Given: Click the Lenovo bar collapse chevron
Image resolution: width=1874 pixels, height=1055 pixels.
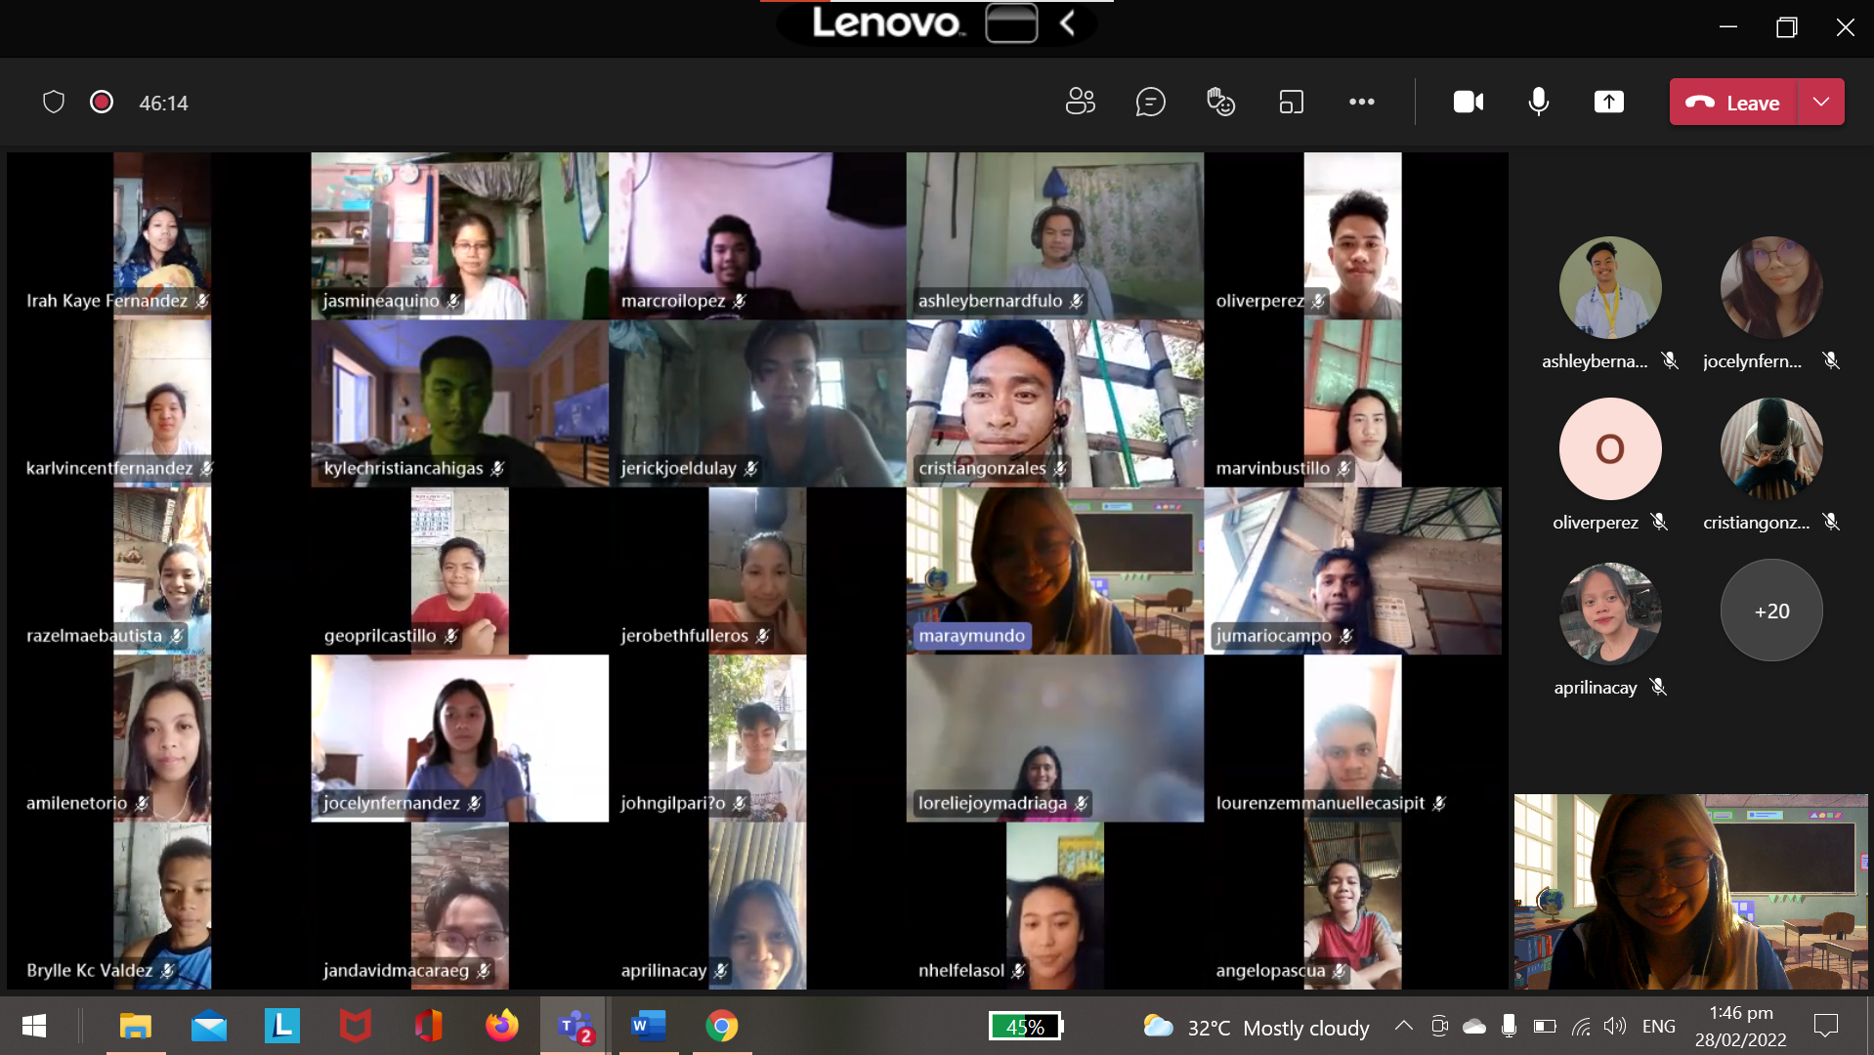Looking at the screenshot, I should (x=1067, y=22).
